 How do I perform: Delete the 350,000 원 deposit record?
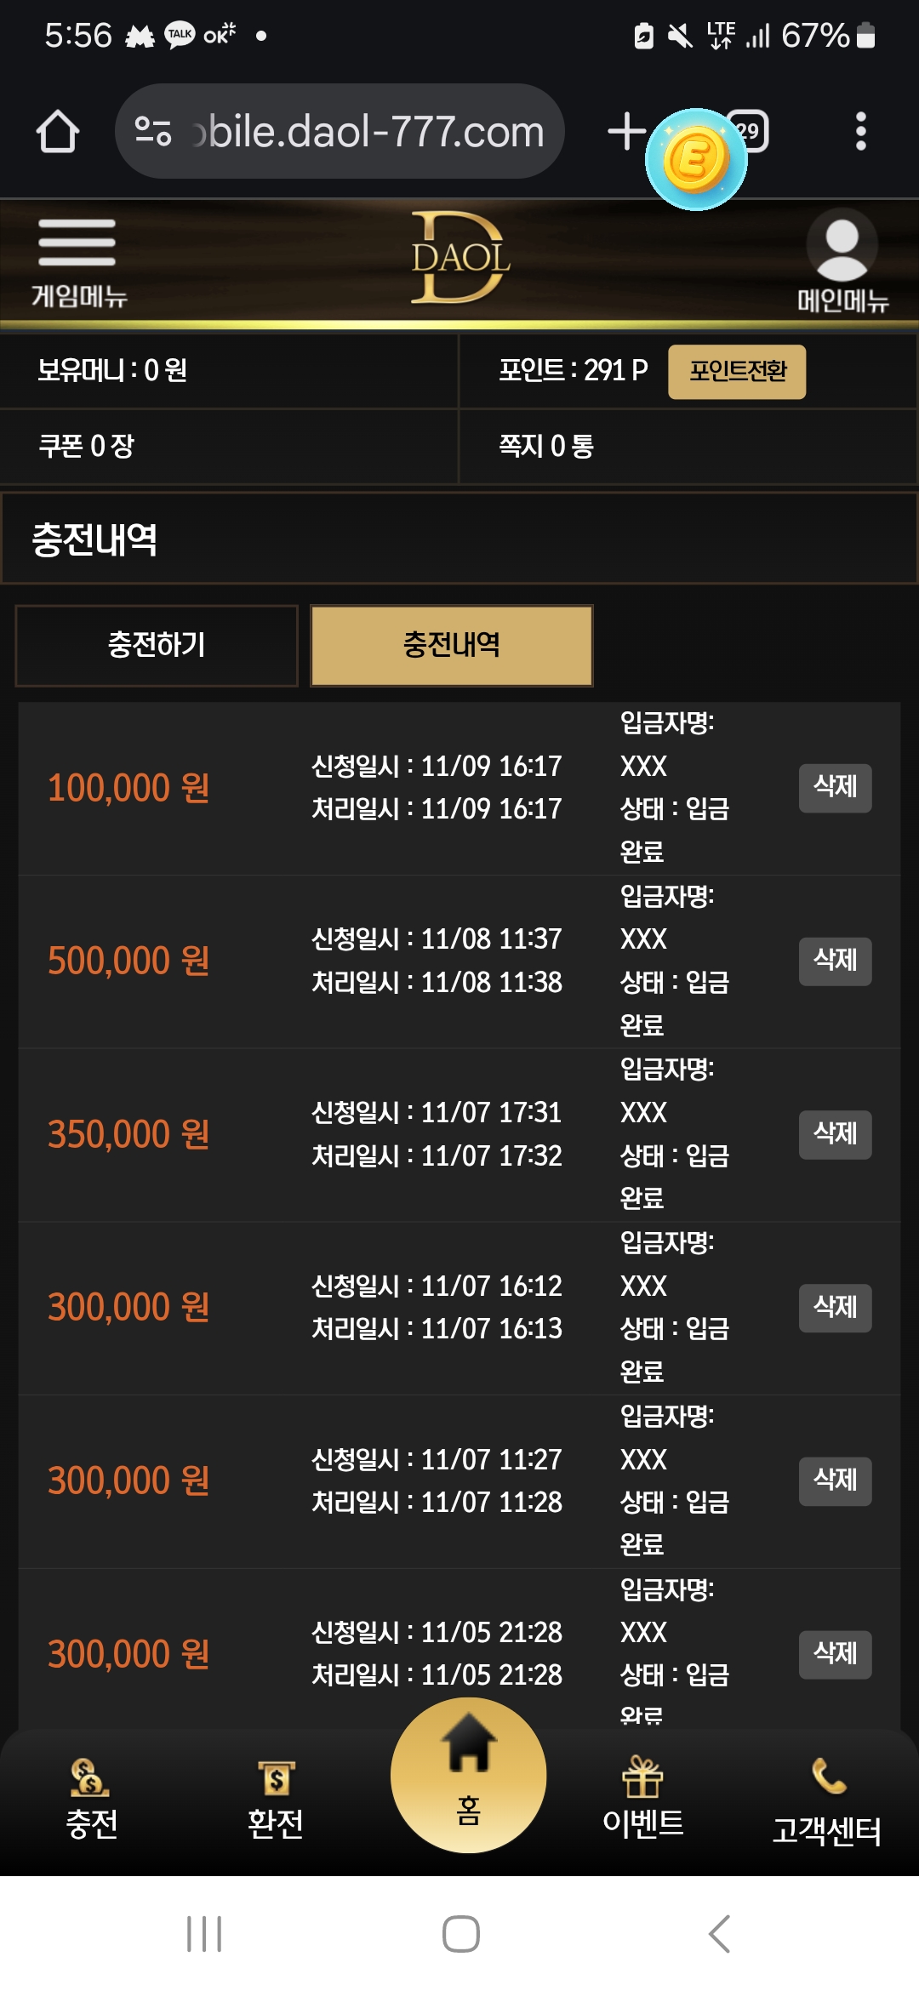[x=835, y=1134]
